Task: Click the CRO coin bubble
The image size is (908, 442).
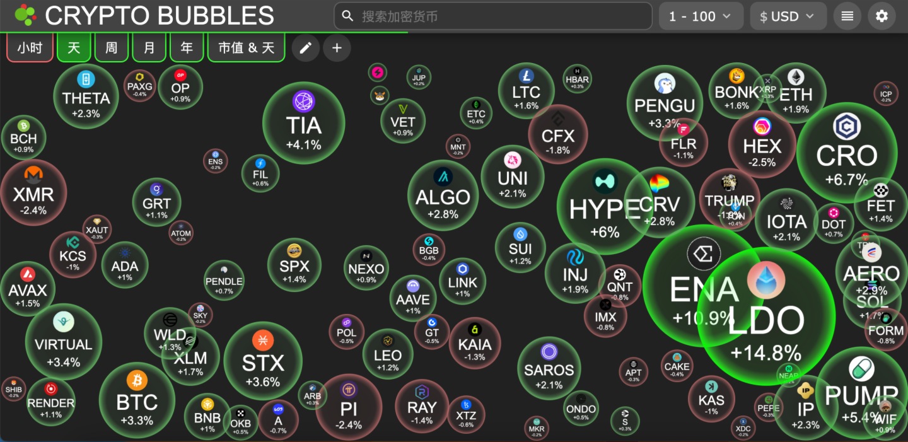Action: (x=846, y=152)
